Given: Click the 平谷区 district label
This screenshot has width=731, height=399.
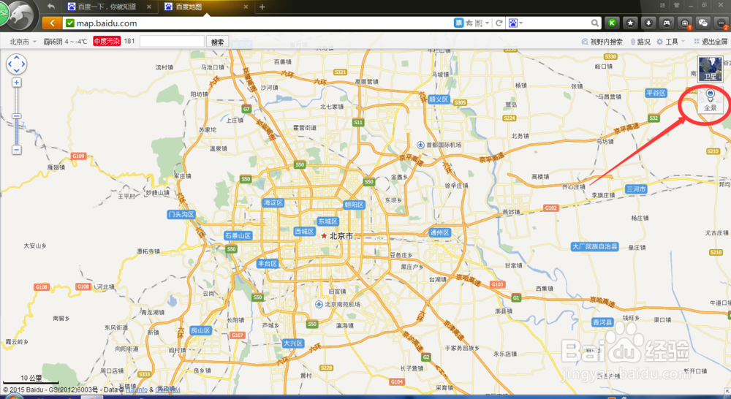Looking at the screenshot, I should tap(656, 93).
